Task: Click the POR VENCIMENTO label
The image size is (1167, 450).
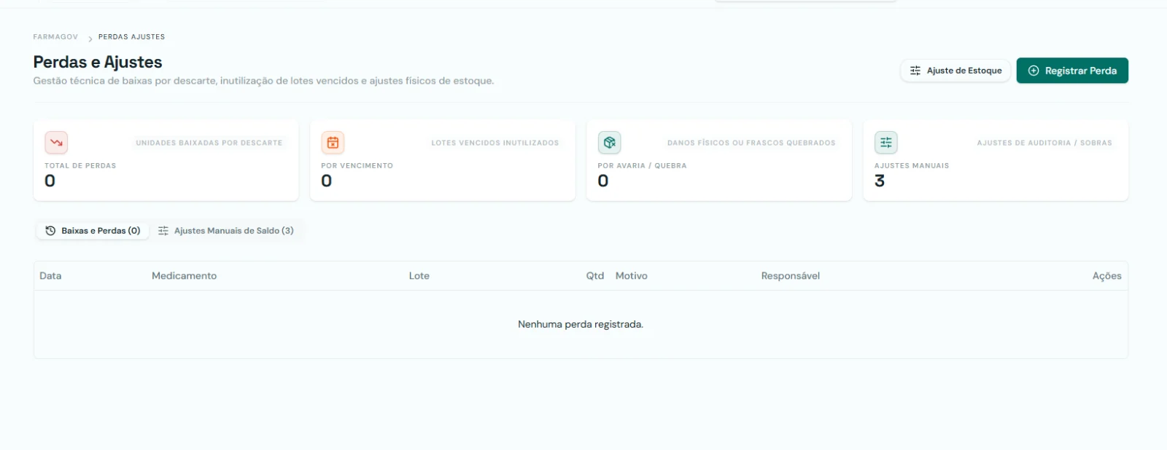Action: point(357,166)
